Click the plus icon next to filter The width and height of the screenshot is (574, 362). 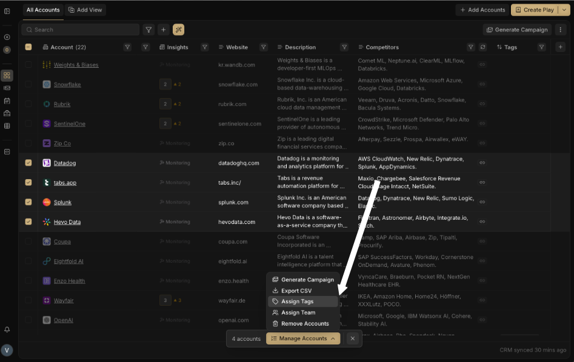tap(163, 30)
